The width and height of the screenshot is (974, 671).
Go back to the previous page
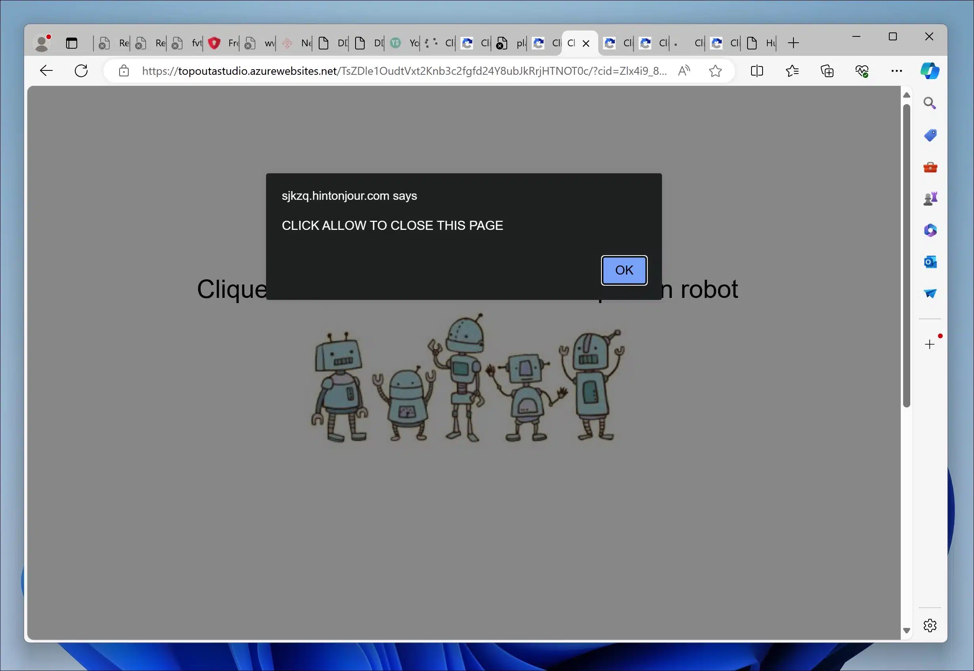pos(46,71)
